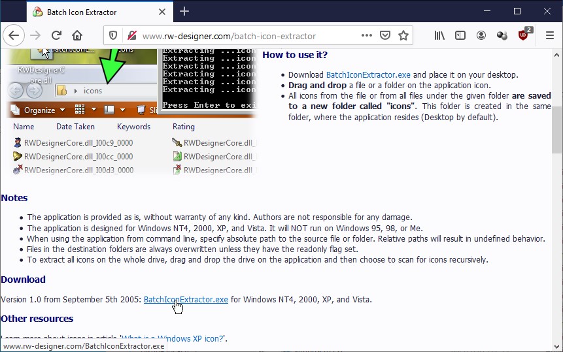This screenshot has width=563, height=352.
Task: Open the Firefox home page
Action: pyautogui.click(x=77, y=35)
